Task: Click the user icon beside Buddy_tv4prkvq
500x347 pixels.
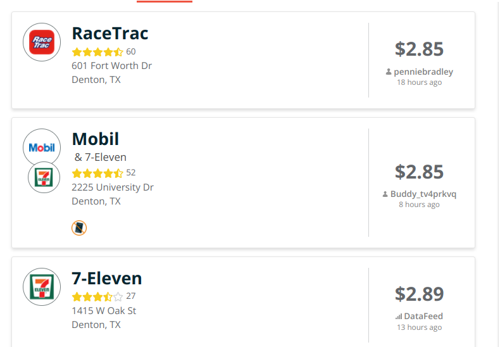Action: pyautogui.click(x=385, y=194)
